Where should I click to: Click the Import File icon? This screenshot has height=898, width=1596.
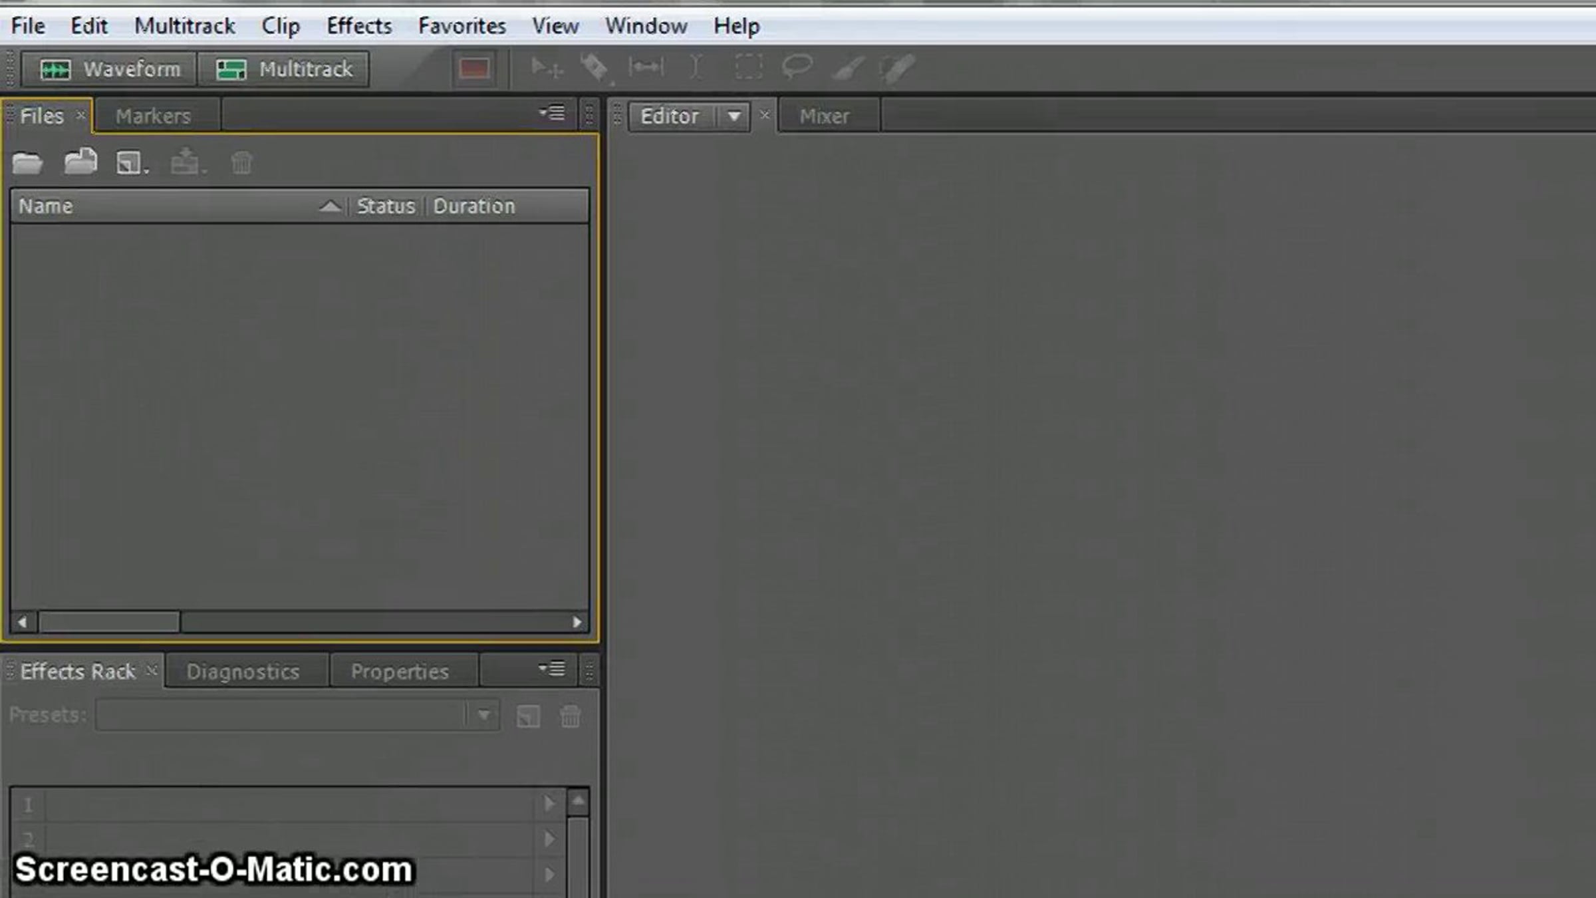(x=80, y=162)
